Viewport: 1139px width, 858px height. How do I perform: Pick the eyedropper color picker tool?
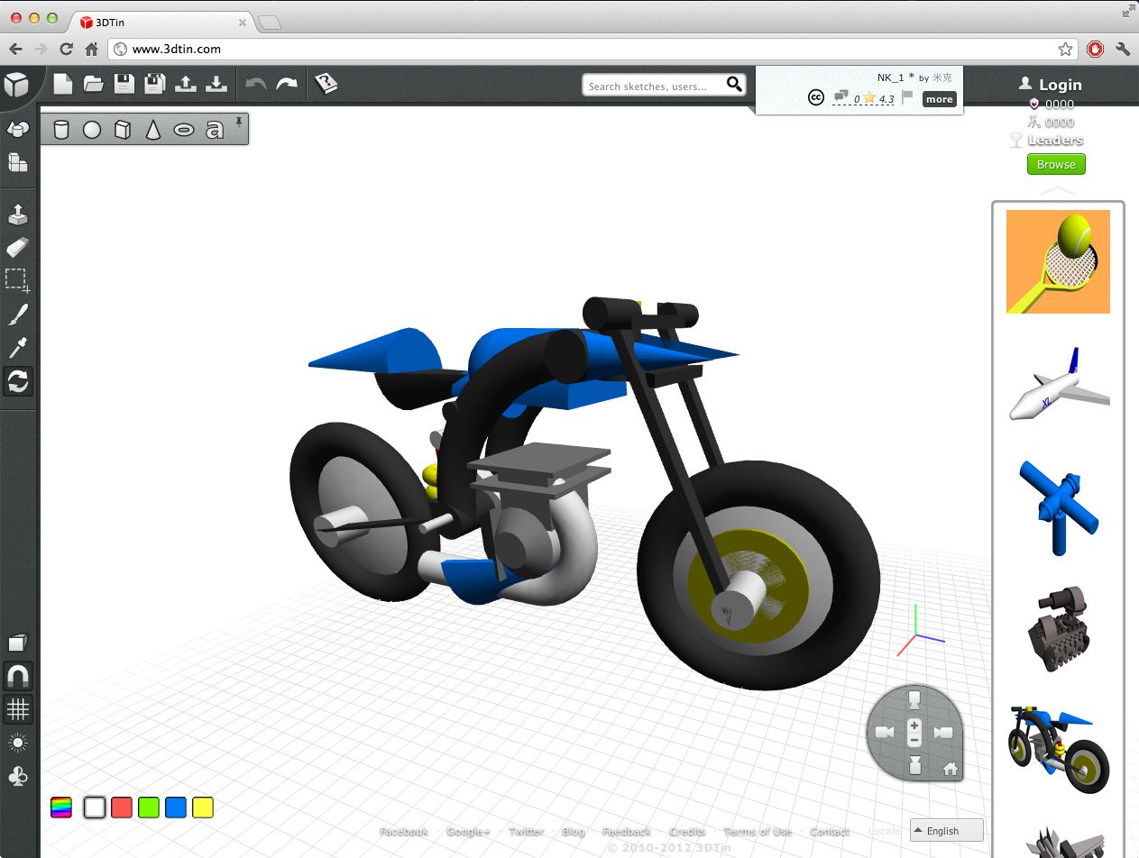coord(18,348)
